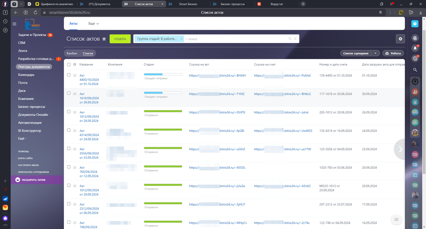
Task: Open list settings gear beside search field
Action: (400, 39)
